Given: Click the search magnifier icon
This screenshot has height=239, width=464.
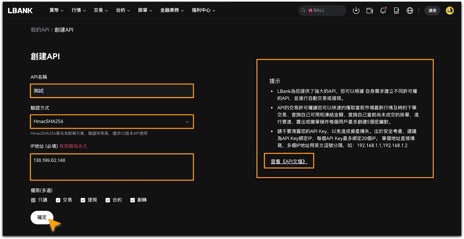Looking at the screenshot, I should 303,10.
